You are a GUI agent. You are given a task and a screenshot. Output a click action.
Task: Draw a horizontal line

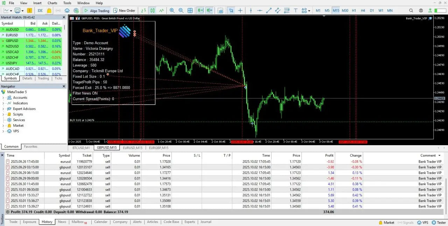point(260,10)
